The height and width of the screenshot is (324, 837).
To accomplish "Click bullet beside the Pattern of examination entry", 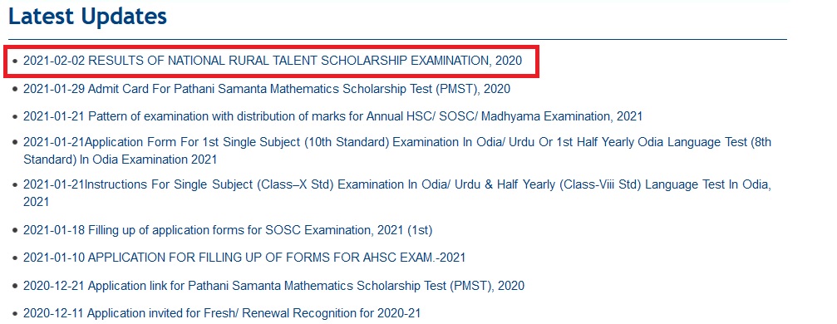I will [x=15, y=116].
